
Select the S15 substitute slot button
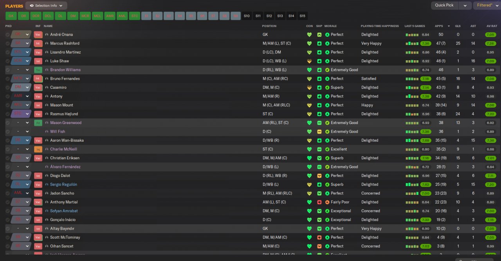point(302,16)
